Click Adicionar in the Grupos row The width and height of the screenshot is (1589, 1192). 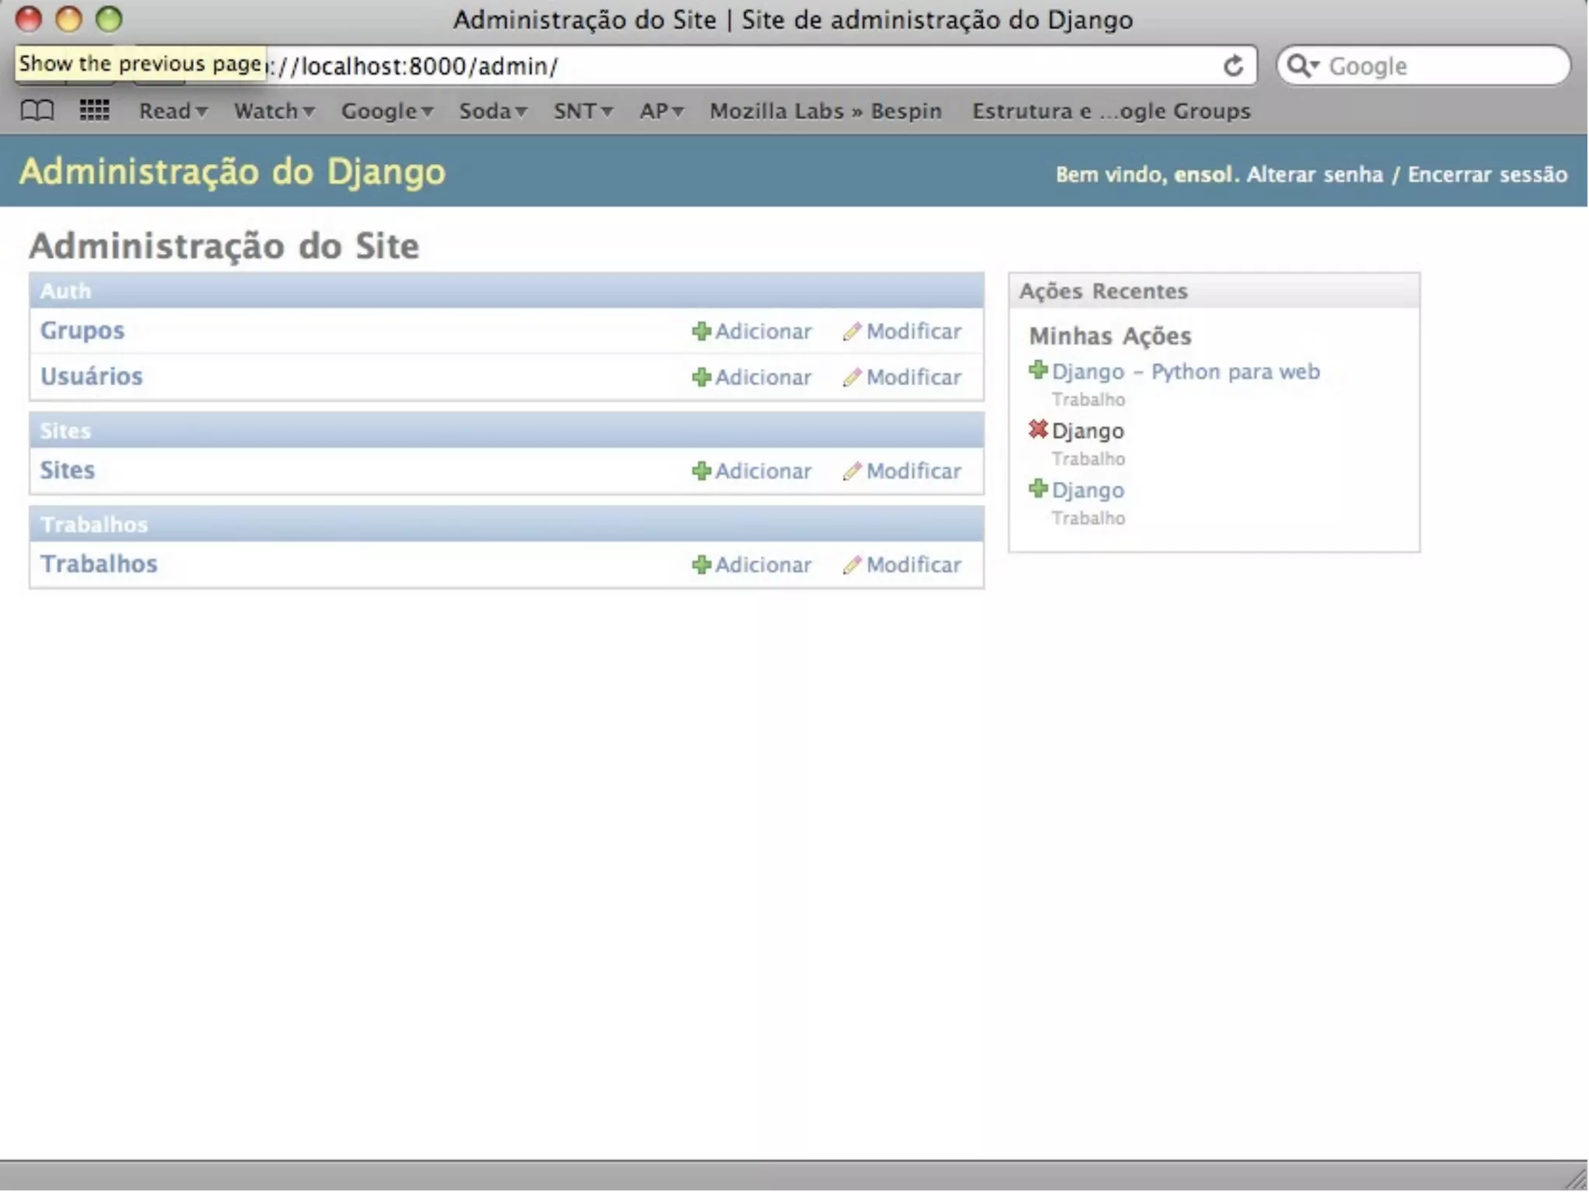pyautogui.click(x=763, y=331)
